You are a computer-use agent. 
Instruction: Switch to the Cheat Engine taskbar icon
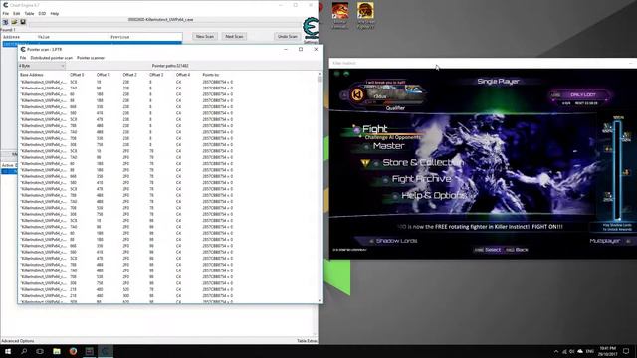point(106,351)
